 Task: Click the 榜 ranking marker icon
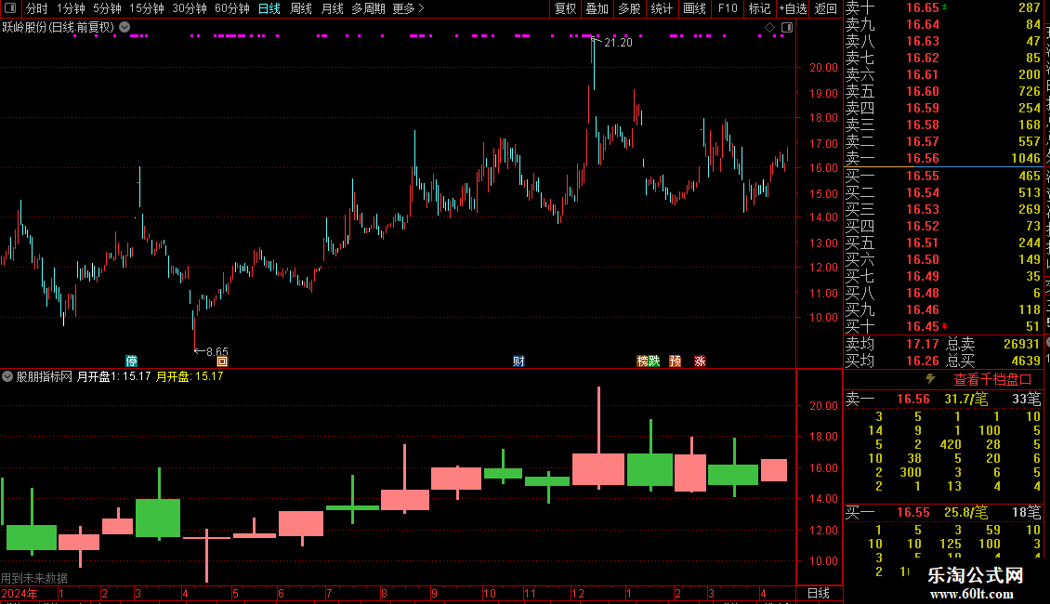coord(642,361)
